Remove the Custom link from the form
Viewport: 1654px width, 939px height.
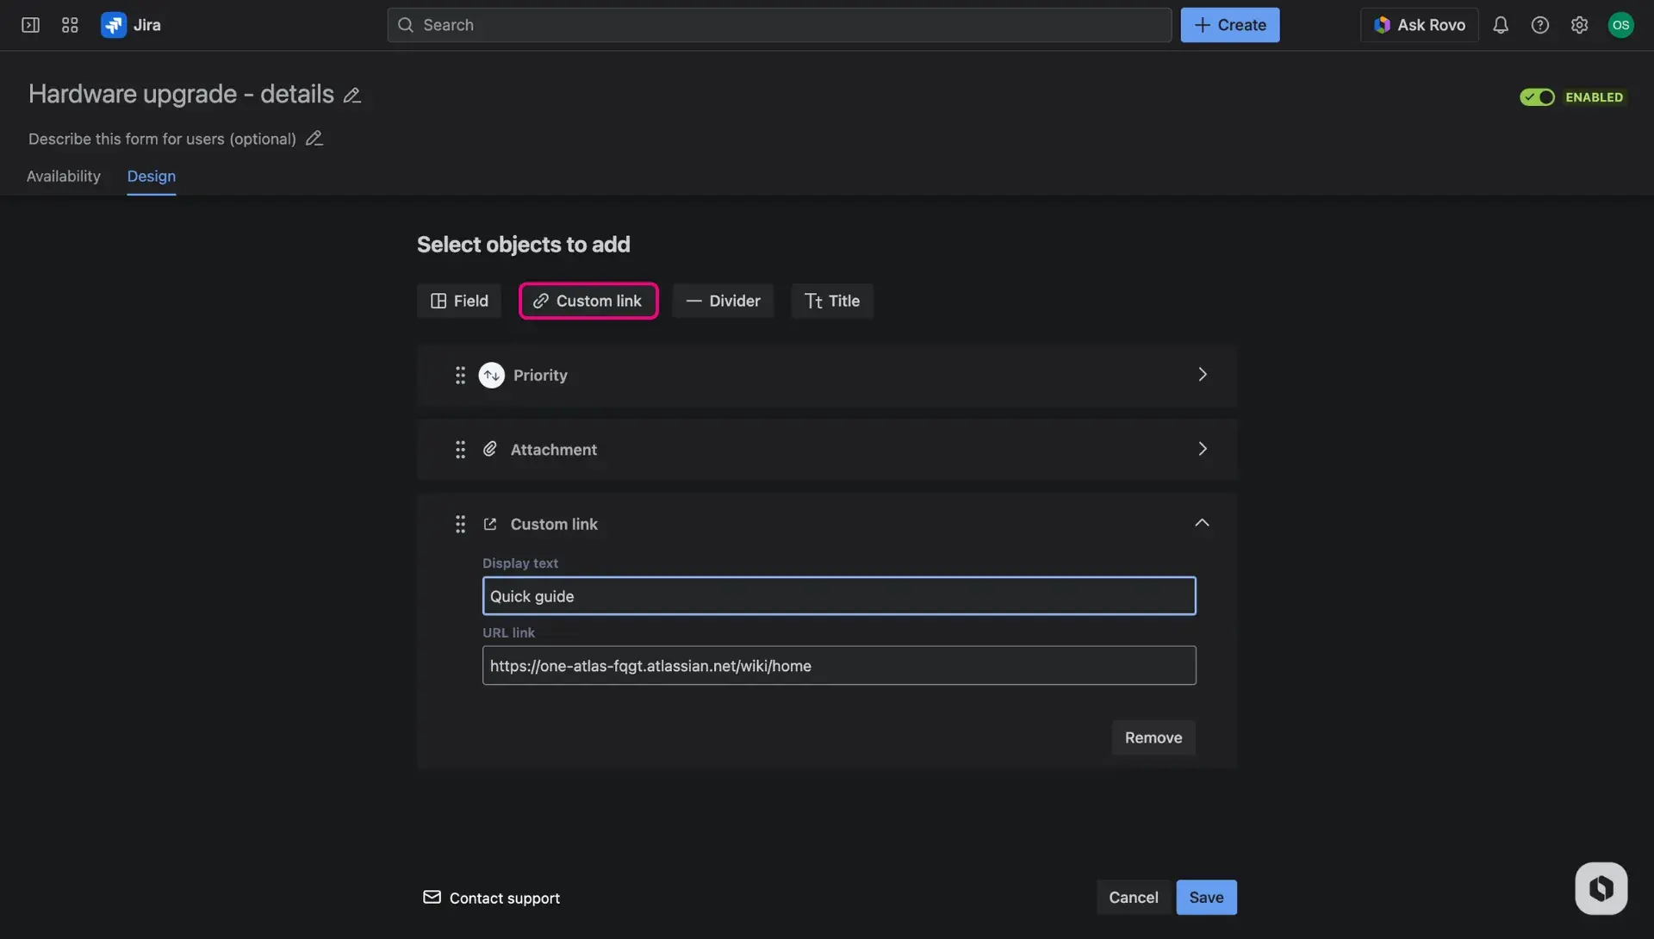point(1153,737)
